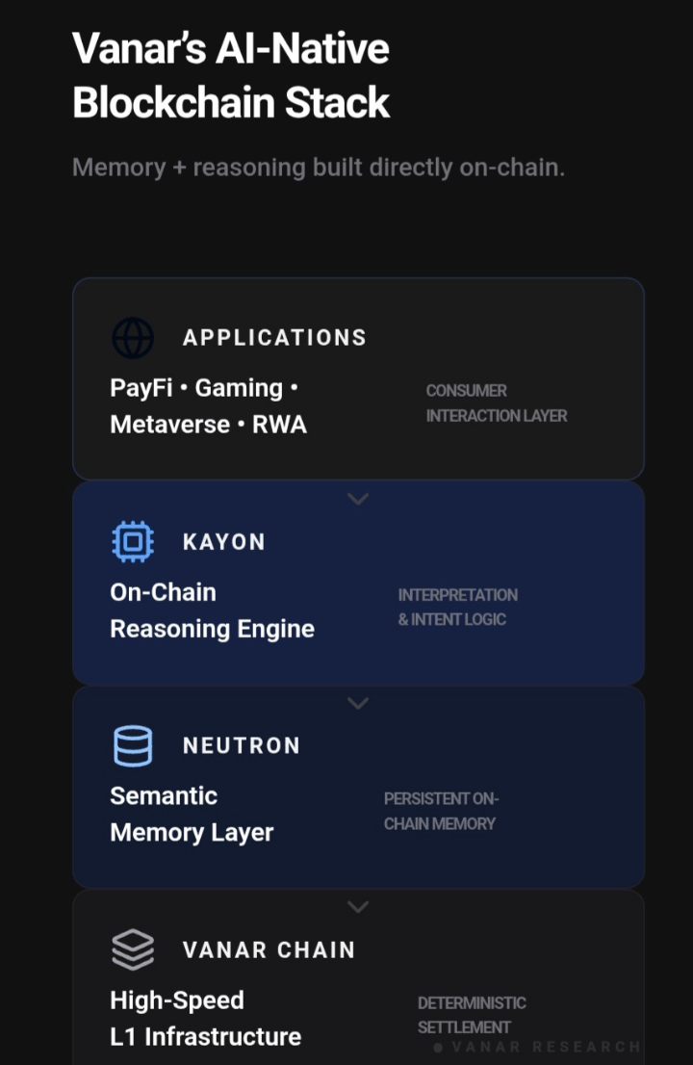Expand the chevron between Applications and Kayon
Image resolution: width=693 pixels, height=1065 pixels.
tap(358, 499)
